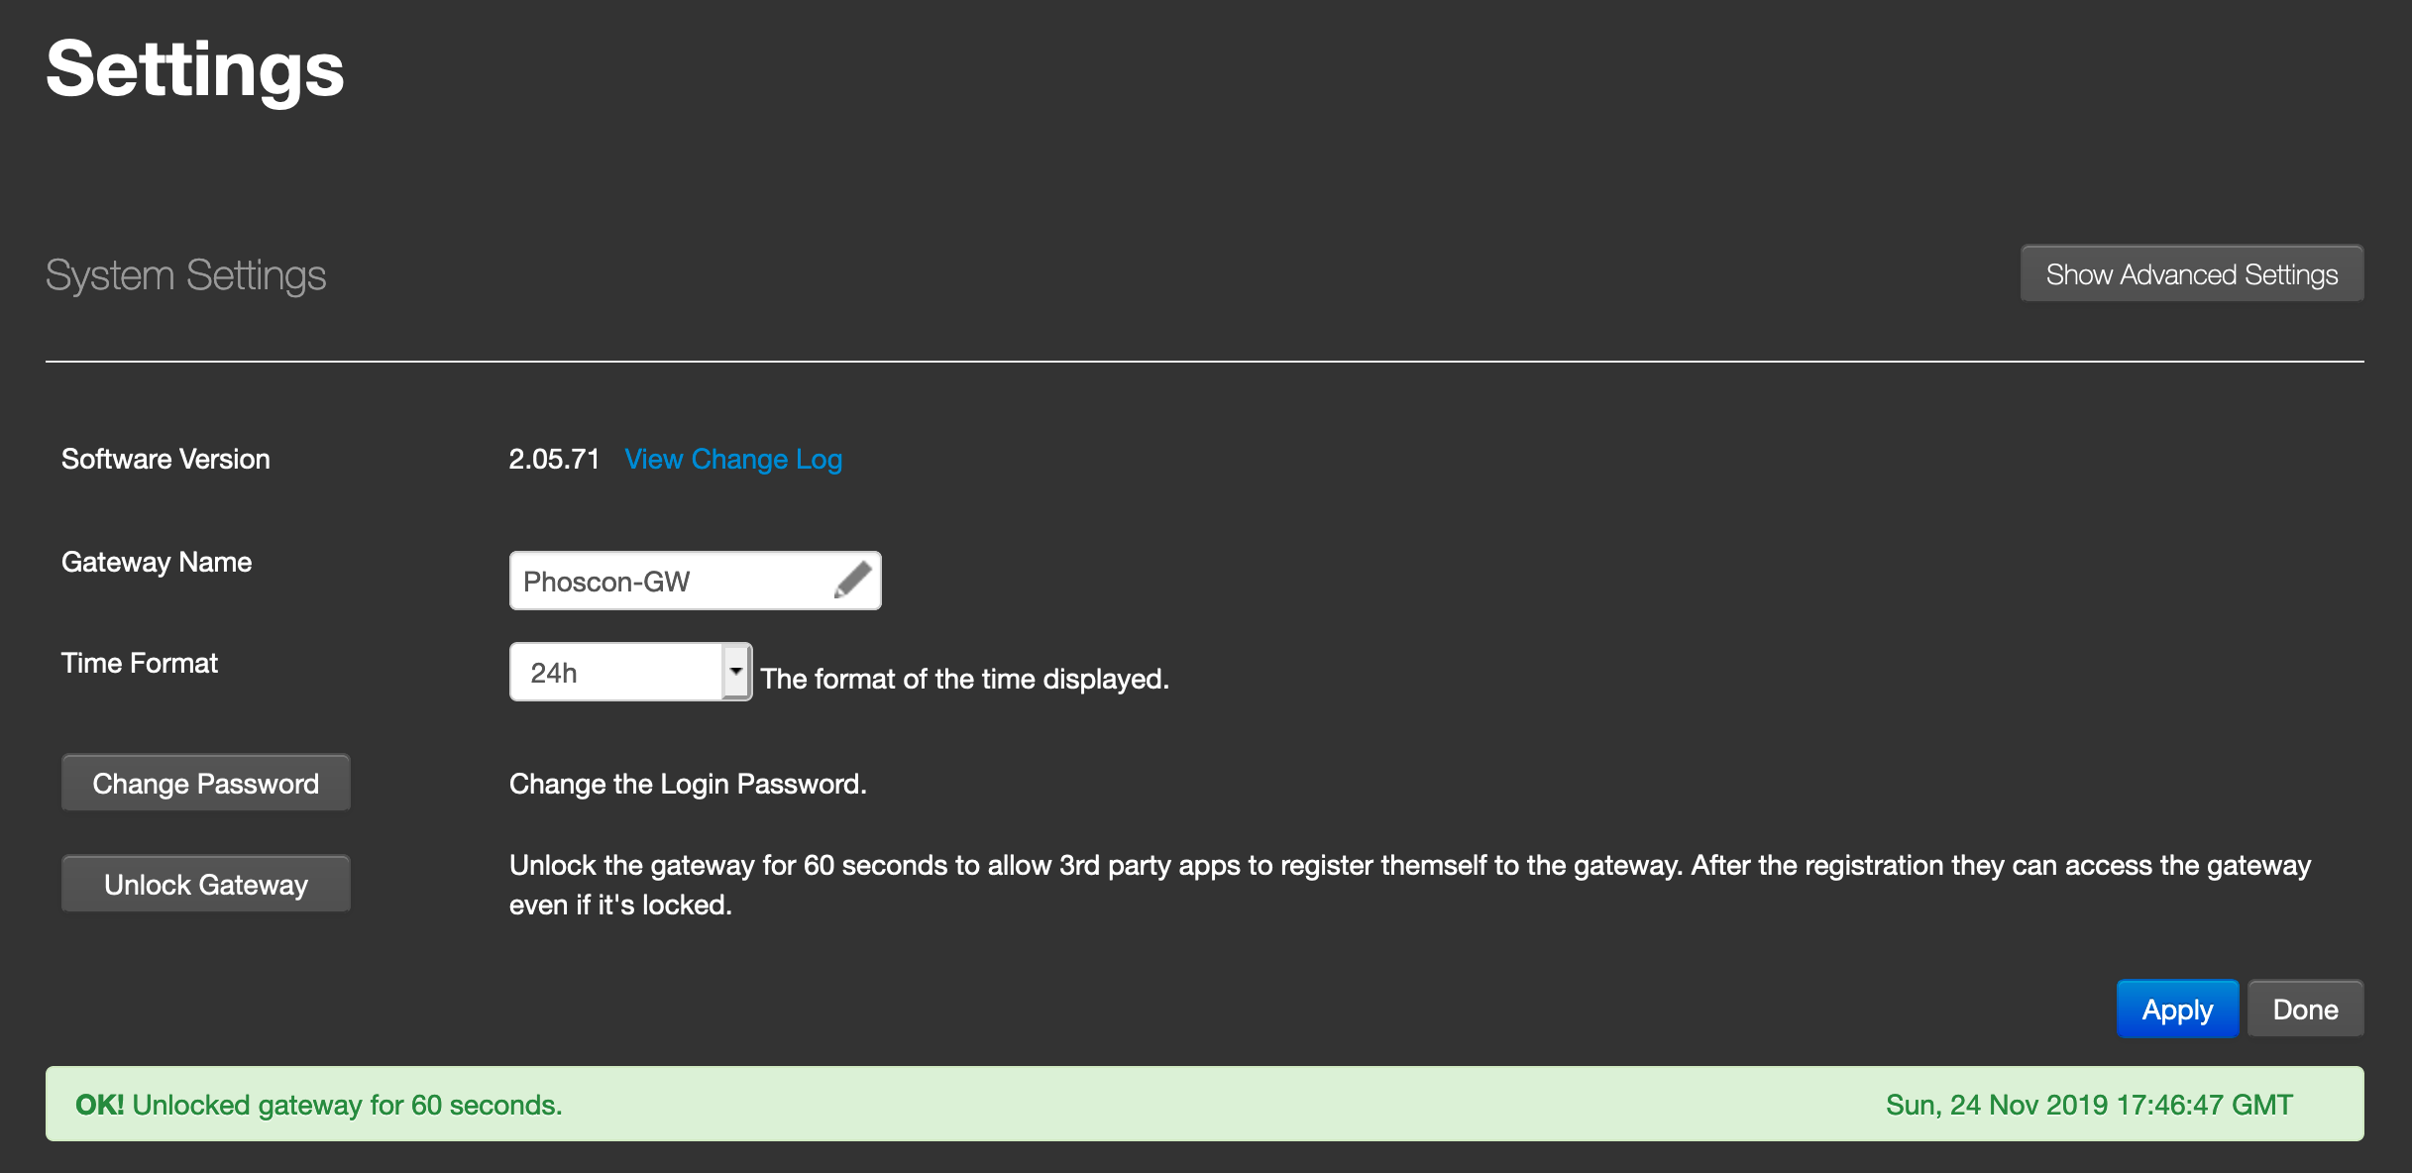Click the 2.05.71 software version number

coord(554,459)
